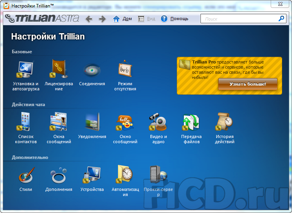Go back with the left arrow
Viewport: 292px width, 213px height.
[x=89, y=19]
